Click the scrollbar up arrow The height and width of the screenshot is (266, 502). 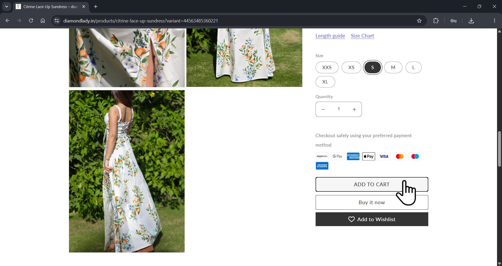pyautogui.click(x=499, y=31)
